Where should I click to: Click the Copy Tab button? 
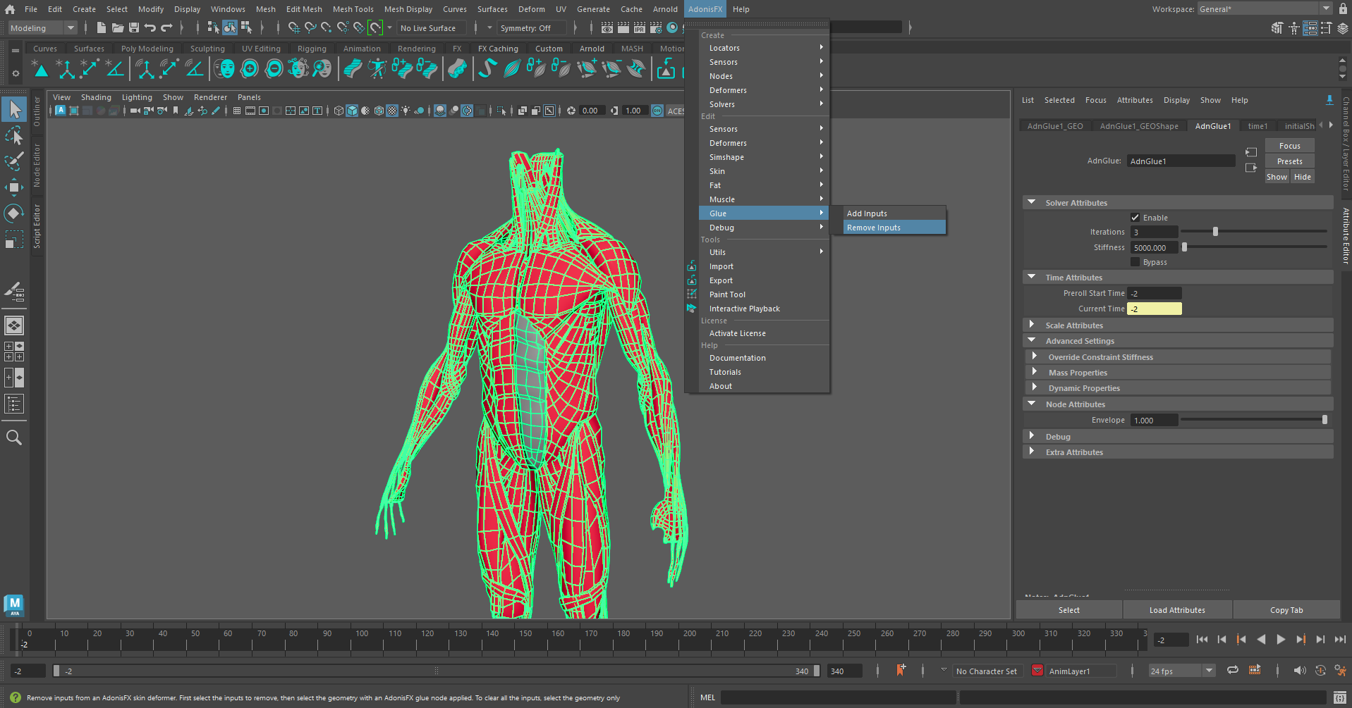coord(1286,610)
